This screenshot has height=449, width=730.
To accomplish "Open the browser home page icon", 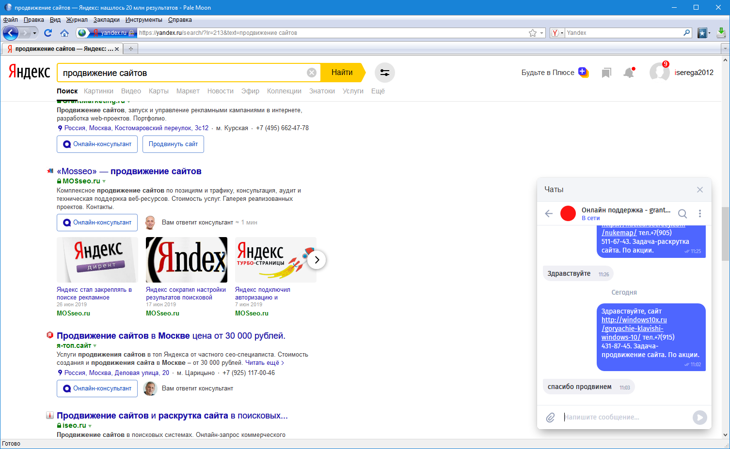I will (64, 33).
